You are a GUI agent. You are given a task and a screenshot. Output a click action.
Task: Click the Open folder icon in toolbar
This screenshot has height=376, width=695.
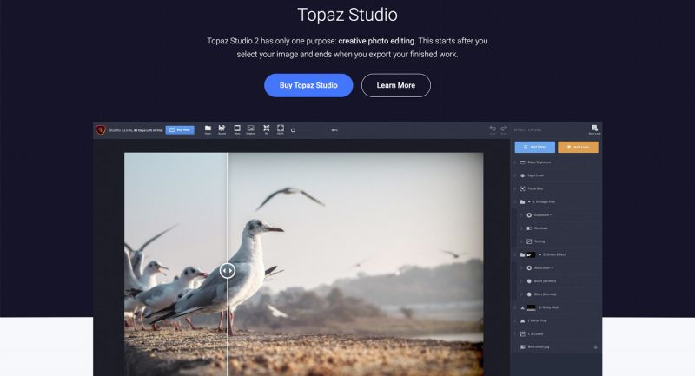(208, 129)
